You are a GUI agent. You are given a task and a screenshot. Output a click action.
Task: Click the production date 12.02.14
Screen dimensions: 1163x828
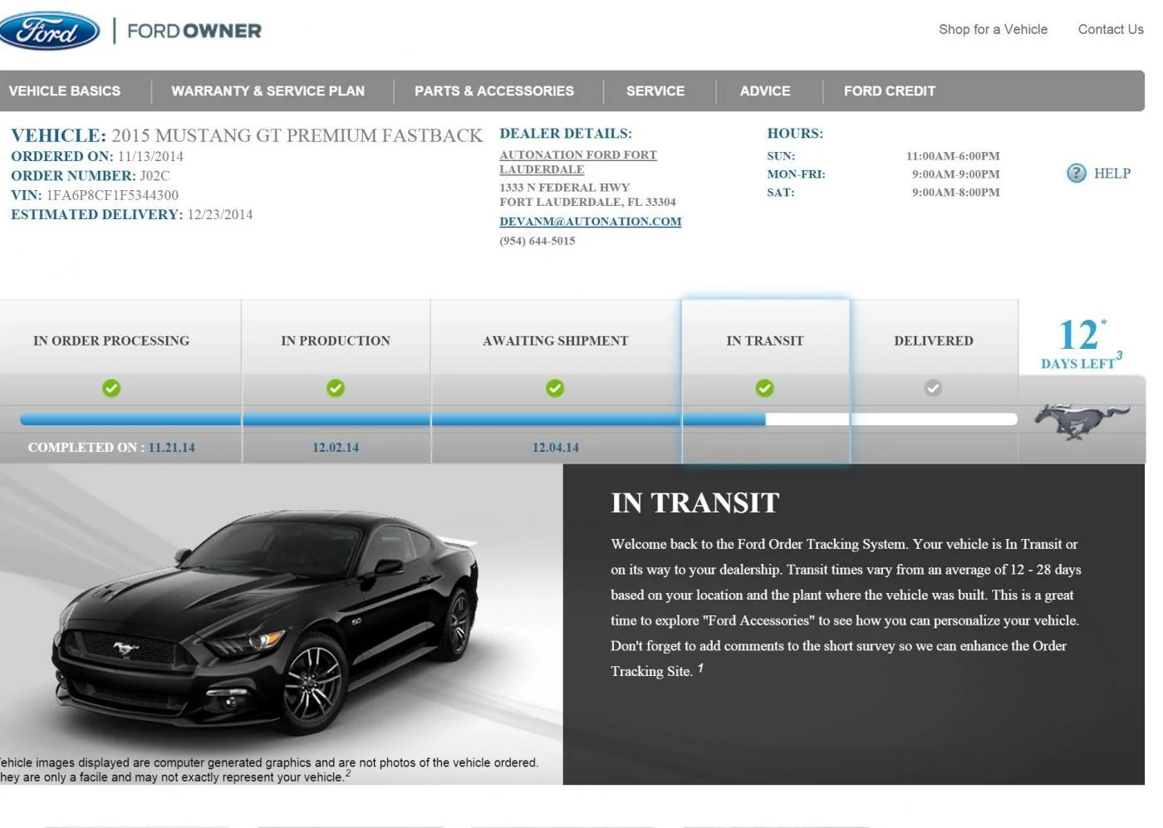pyautogui.click(x=336, y=448)
